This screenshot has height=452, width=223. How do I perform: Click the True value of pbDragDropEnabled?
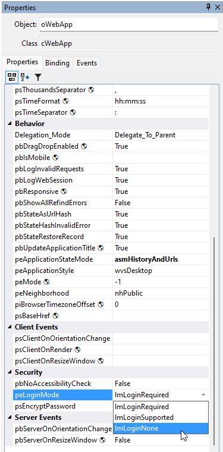[x=121, y=146]
